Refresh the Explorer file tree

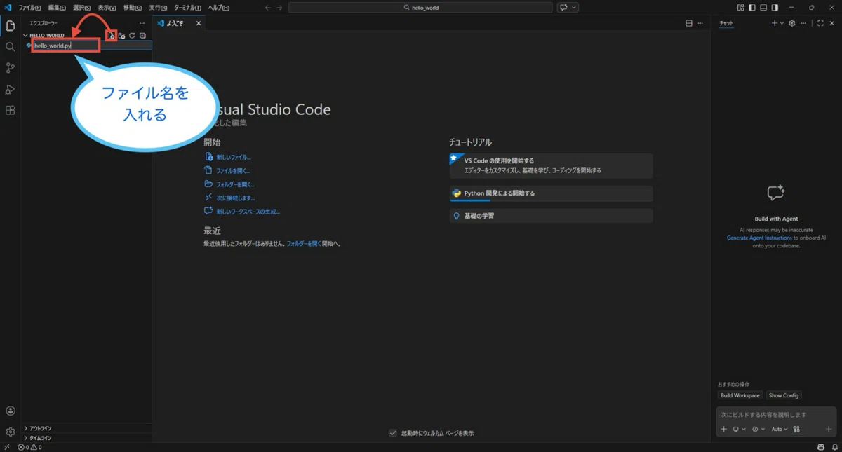[x=132, y=35]
